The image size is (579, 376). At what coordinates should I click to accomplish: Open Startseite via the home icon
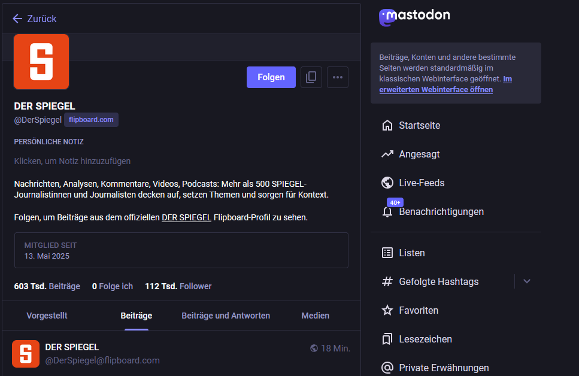(387, 126)
